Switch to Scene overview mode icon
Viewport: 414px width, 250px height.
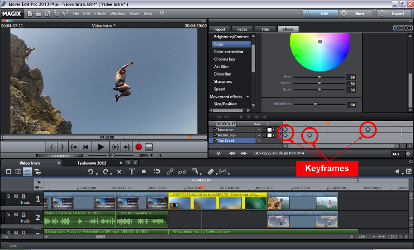pos(18,172)
